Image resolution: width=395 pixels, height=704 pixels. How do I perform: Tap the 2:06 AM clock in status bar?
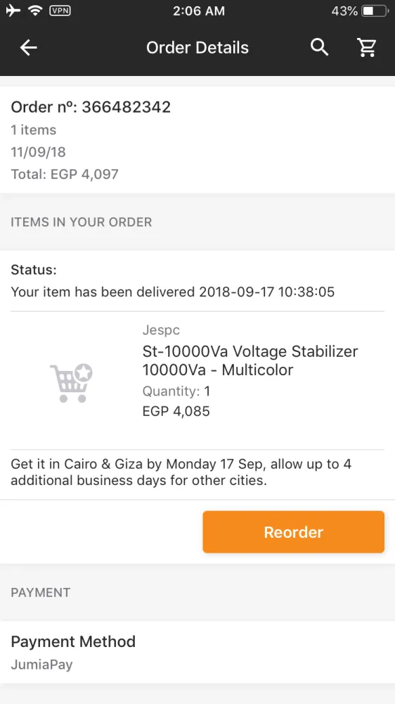click(x=199, y=11)
